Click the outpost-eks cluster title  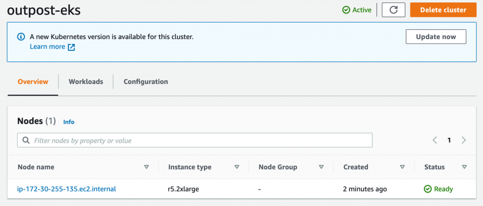click(x=44, y=10)
